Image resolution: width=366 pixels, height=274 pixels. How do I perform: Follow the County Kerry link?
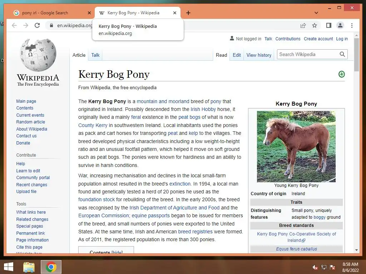(x=93, y=125)
